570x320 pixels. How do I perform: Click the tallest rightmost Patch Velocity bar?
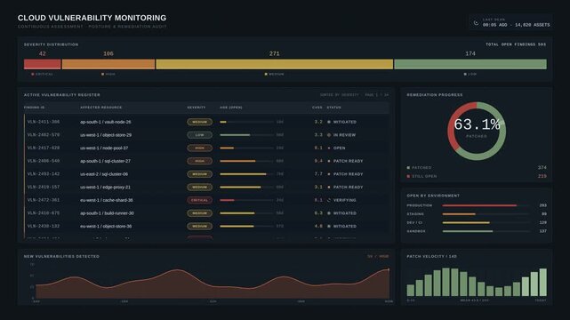coord(542,283)
